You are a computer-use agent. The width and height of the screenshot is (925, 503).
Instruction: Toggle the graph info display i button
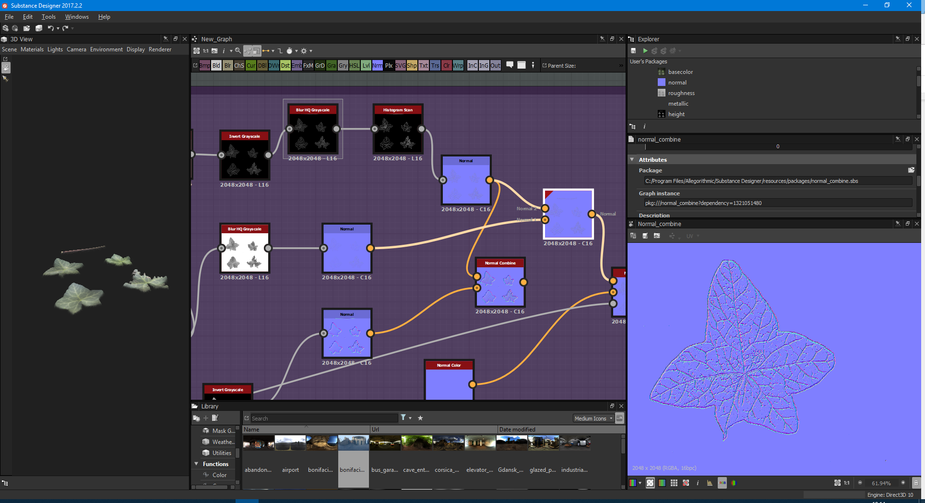[x=224, y=51]
